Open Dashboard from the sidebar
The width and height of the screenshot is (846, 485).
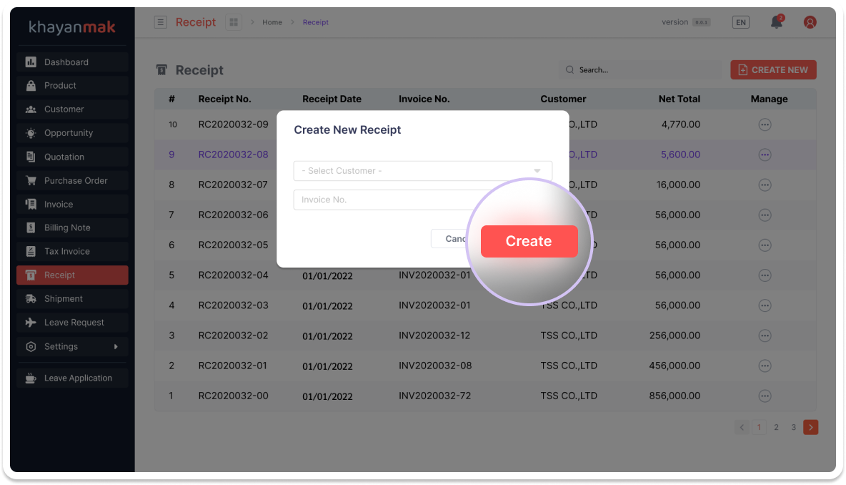72,62
